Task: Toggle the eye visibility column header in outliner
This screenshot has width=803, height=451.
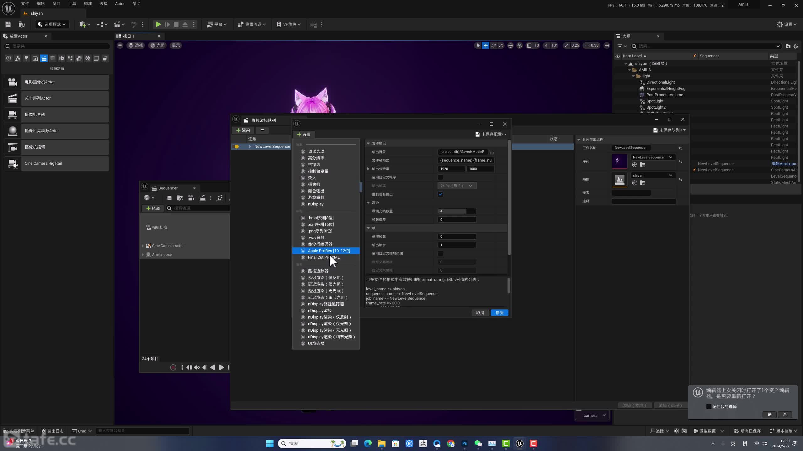Action: (618, 56)
